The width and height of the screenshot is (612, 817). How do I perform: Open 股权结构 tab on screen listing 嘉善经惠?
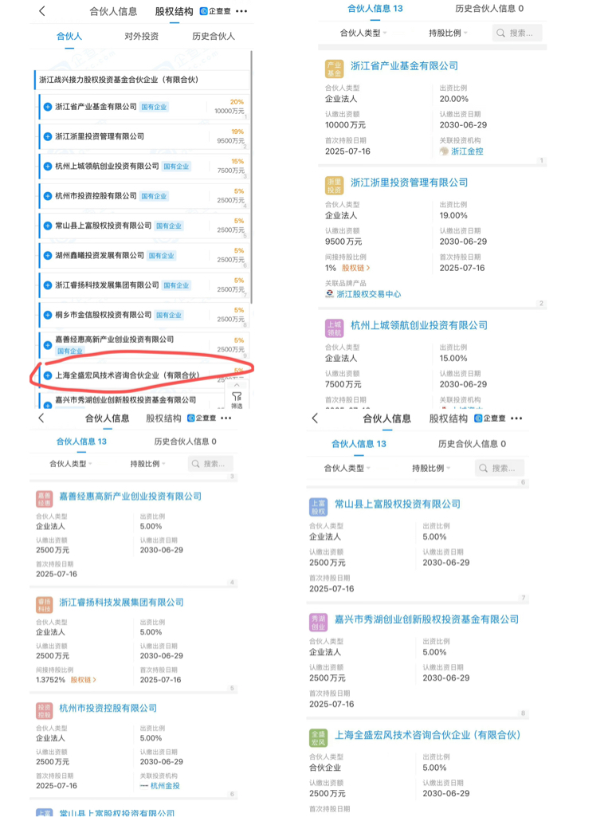(x=163, y=418)
